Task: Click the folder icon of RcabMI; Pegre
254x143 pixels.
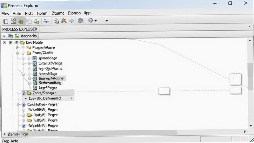Action: (29, 115)
